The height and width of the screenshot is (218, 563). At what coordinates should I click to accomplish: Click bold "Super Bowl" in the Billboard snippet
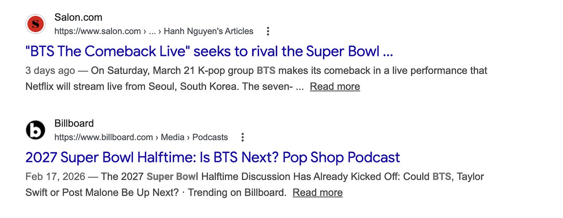click(172, 177)
